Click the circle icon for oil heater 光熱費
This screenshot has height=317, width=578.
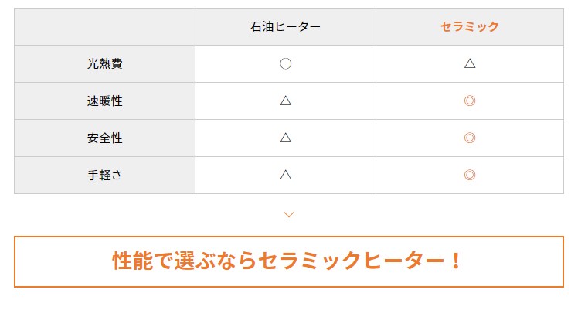(285, 64)
